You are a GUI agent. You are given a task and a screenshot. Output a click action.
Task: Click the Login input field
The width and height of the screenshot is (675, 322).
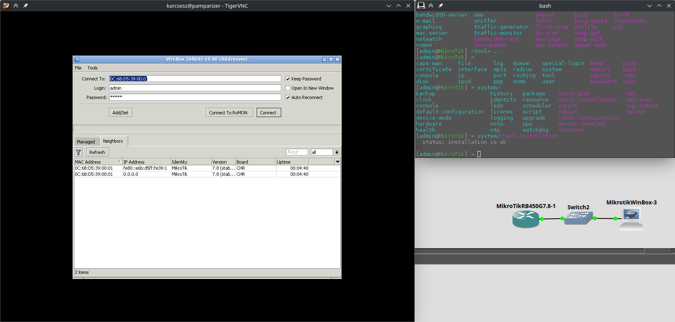pyautogui.click(x=195, y=88)
